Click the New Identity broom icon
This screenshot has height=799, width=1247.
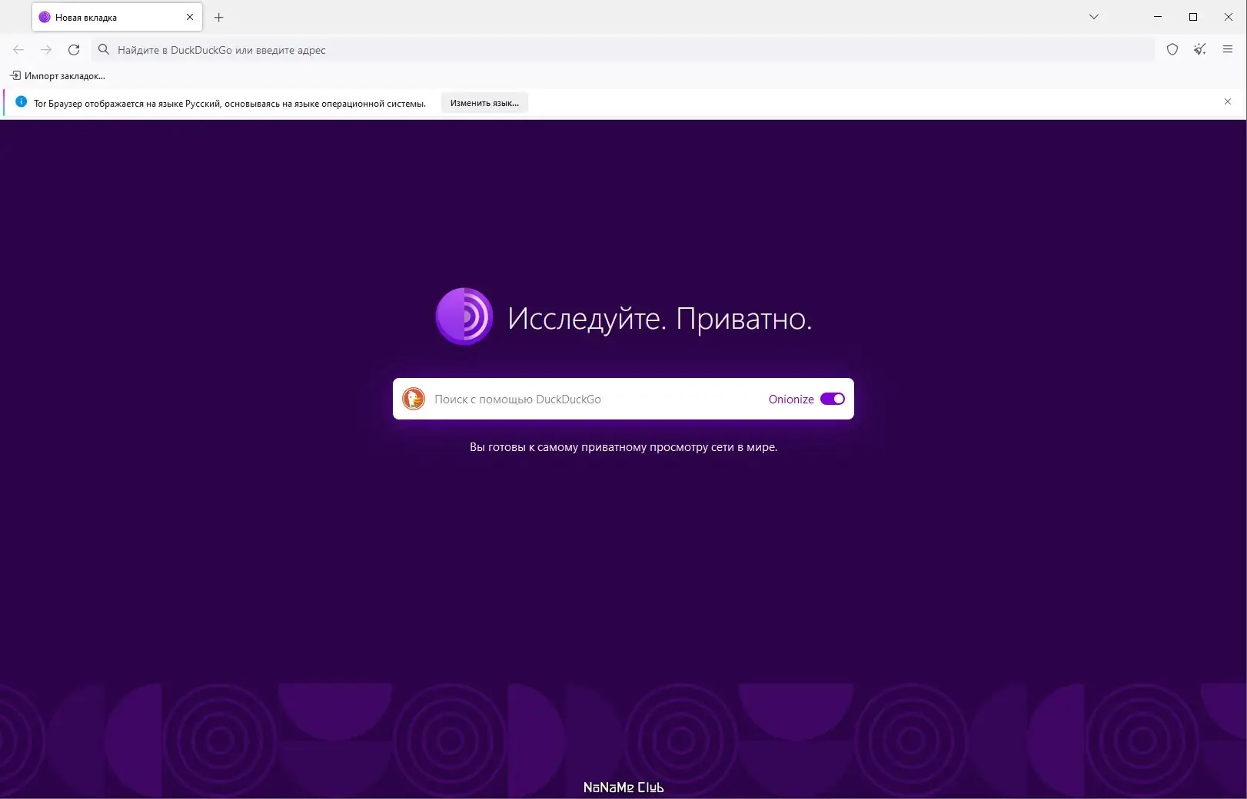1200,50
